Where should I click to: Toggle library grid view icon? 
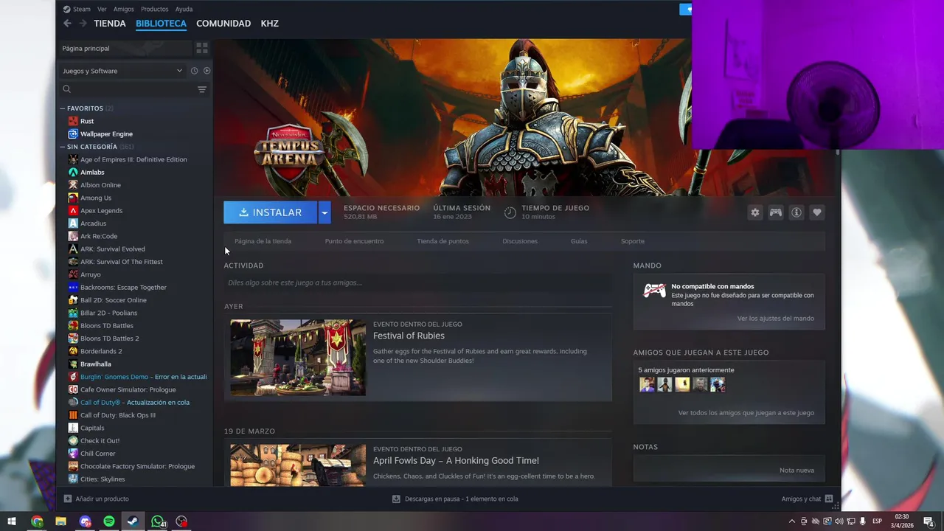[x=201, y=48]
